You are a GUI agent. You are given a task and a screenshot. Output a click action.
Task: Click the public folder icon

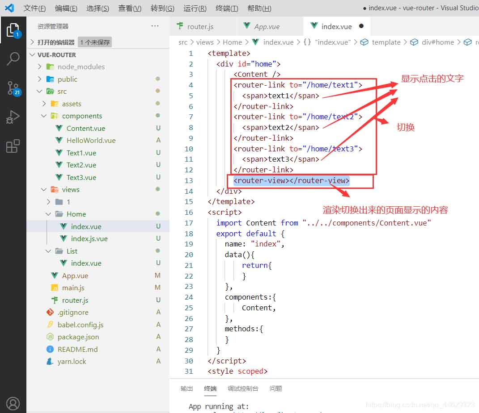click(x=50, y=79)
